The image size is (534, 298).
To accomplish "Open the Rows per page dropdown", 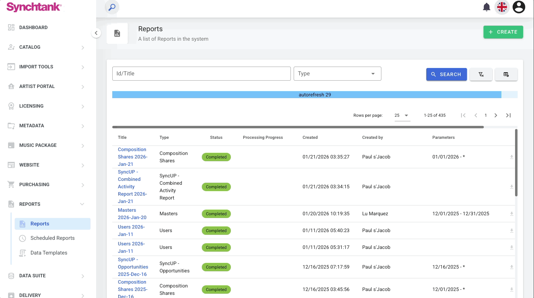I will pos(402,115).
